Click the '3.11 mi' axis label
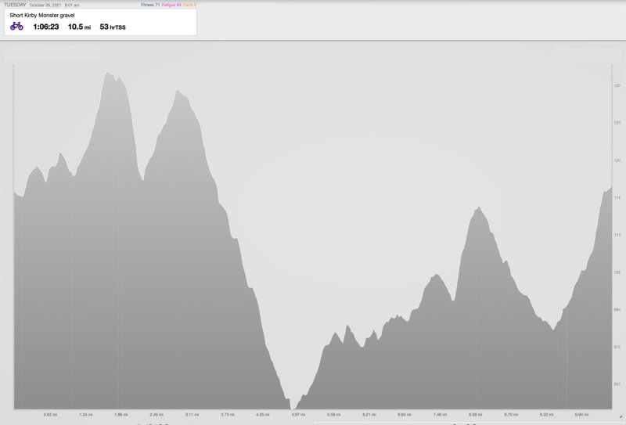The image size is (626, 425). pyautogui.click(x=192, y=415)
